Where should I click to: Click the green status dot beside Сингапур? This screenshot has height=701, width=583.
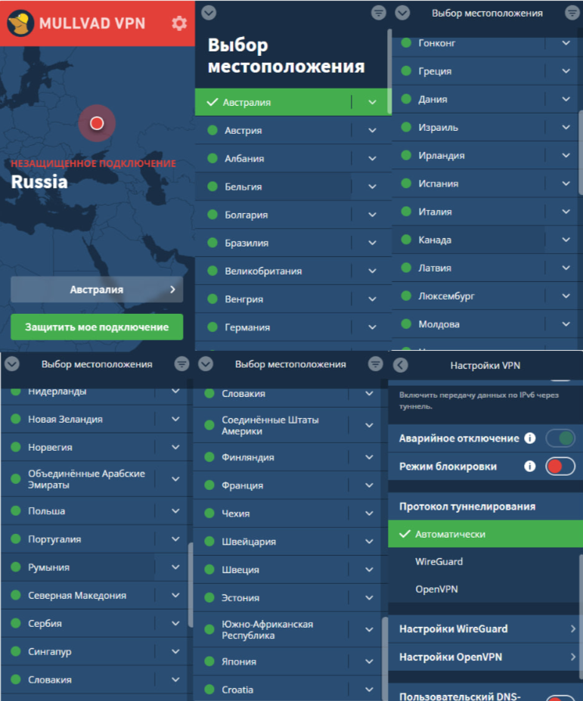click(16, 651)
